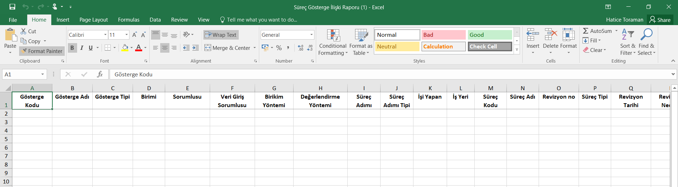Open the font name dropdown
Viewport: 678px width, 187px height.
coord(105,35)
